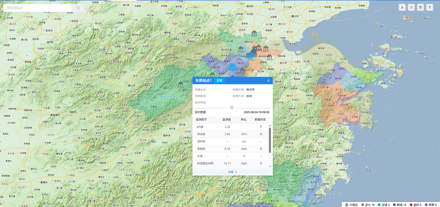Click the 正常 status tag
The height and width of the screenshot is (207, 440).
pos(219,81)
